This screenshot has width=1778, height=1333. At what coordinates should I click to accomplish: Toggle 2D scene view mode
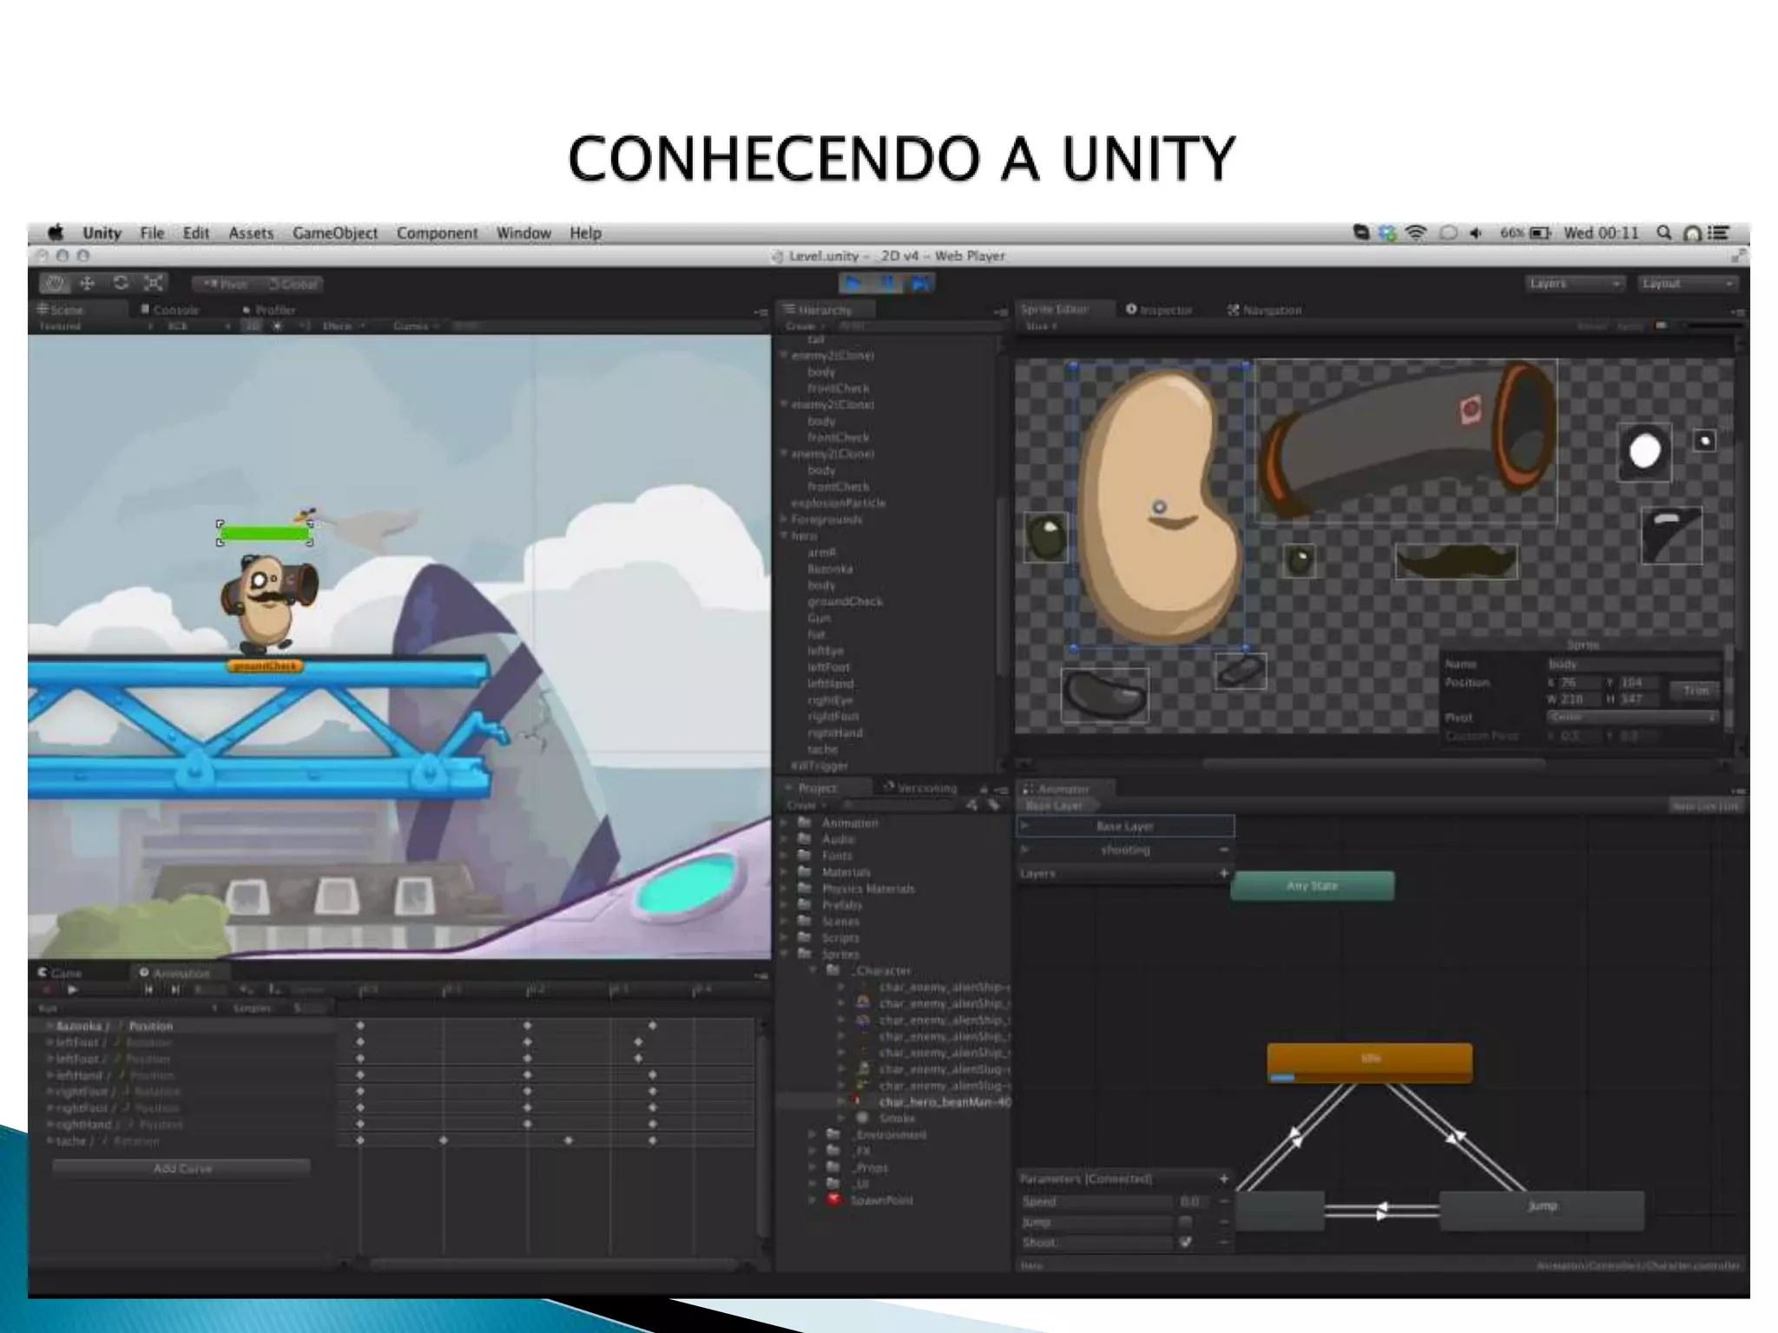pos(252,326)
